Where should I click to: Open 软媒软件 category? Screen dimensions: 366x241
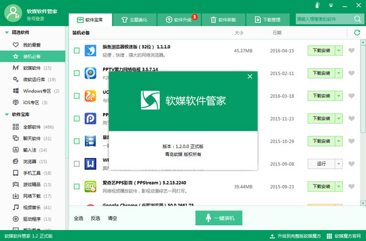[32, 68]
